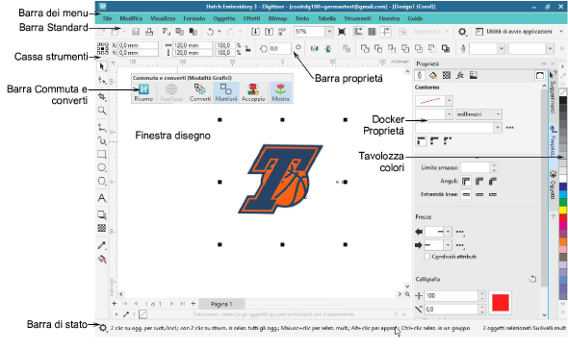The image size is (568, 350).
Task: Open the outline style dropdown with red line
Action: (449, 101)
